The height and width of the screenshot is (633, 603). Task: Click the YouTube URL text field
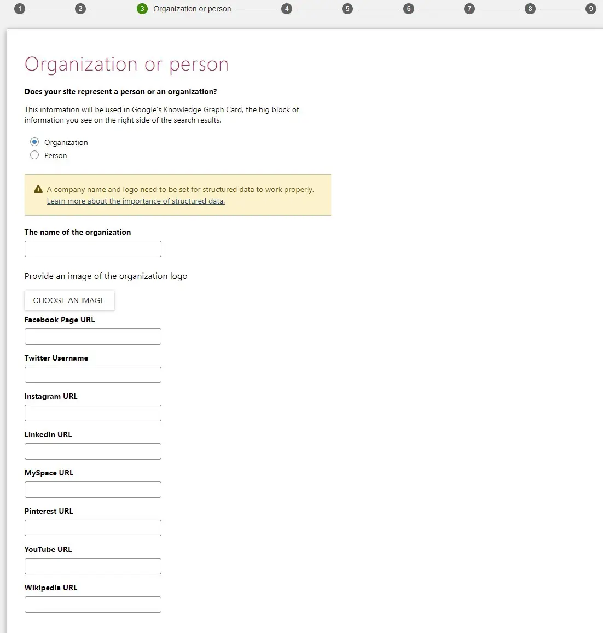93,566
